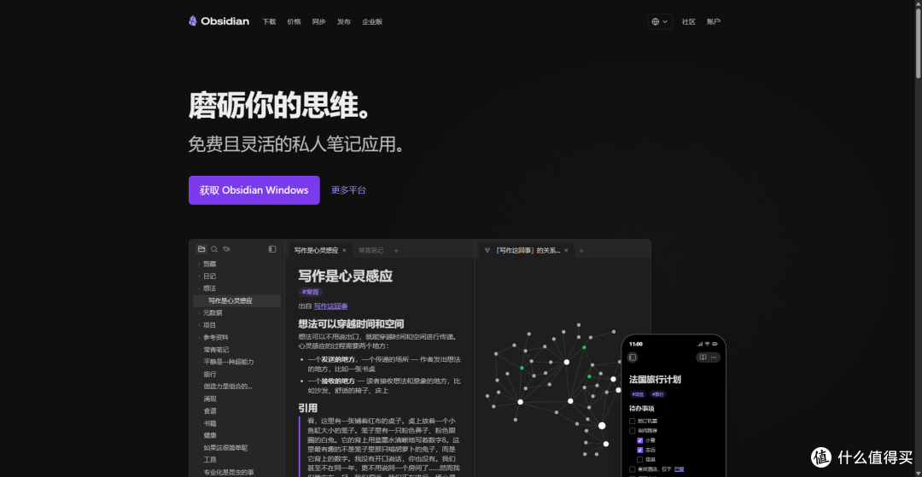Open the 账户 page
Viewport: 922px width, 477px height.
pyautogui.click(x=713, y=21)
